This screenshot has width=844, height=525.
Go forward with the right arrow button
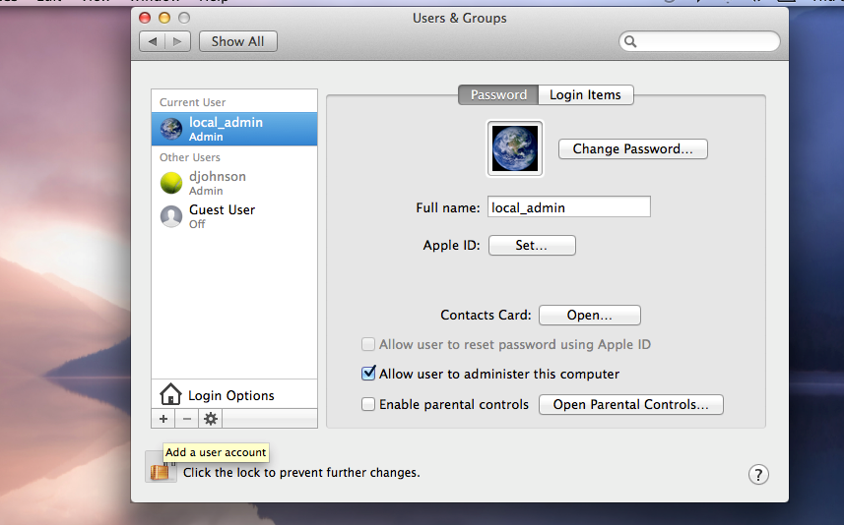click(177, 41)
